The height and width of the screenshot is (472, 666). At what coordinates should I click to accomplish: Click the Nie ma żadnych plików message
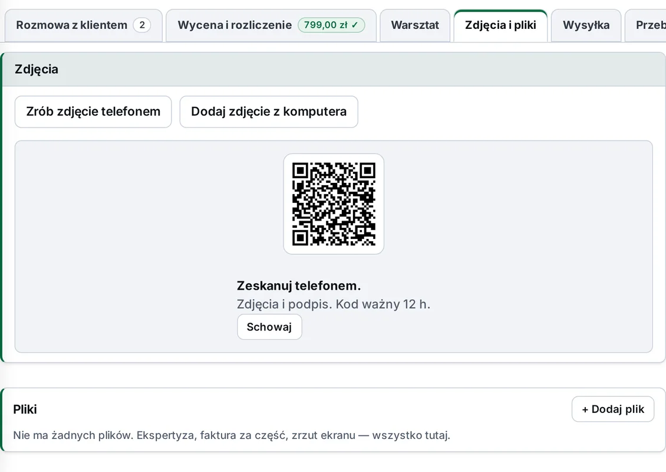click(x=232, y=435)
